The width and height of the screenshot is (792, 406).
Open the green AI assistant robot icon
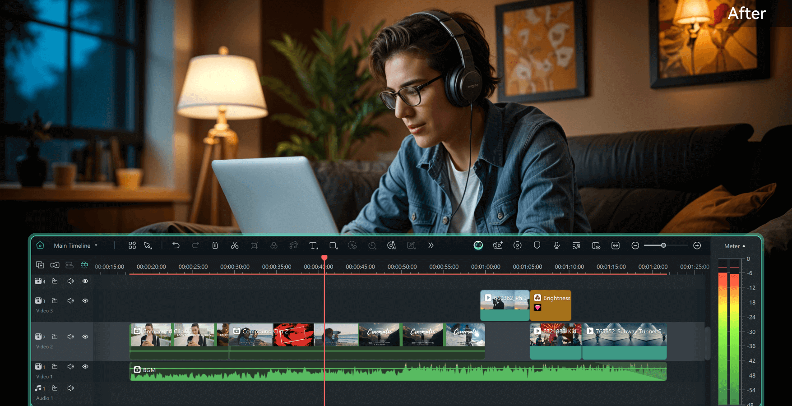pos(478,245)
